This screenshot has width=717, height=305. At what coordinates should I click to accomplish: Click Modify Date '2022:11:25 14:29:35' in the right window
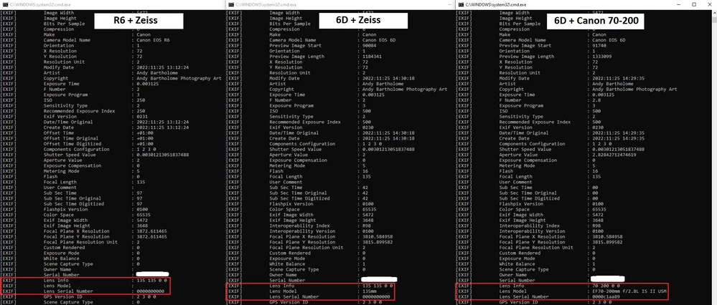coord(618,79)
